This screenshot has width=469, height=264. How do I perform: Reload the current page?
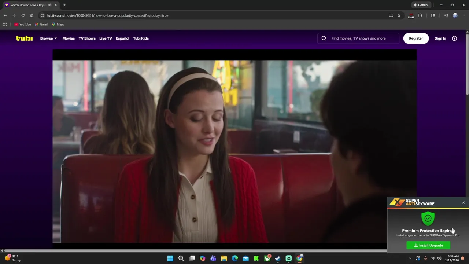(23, 15)
